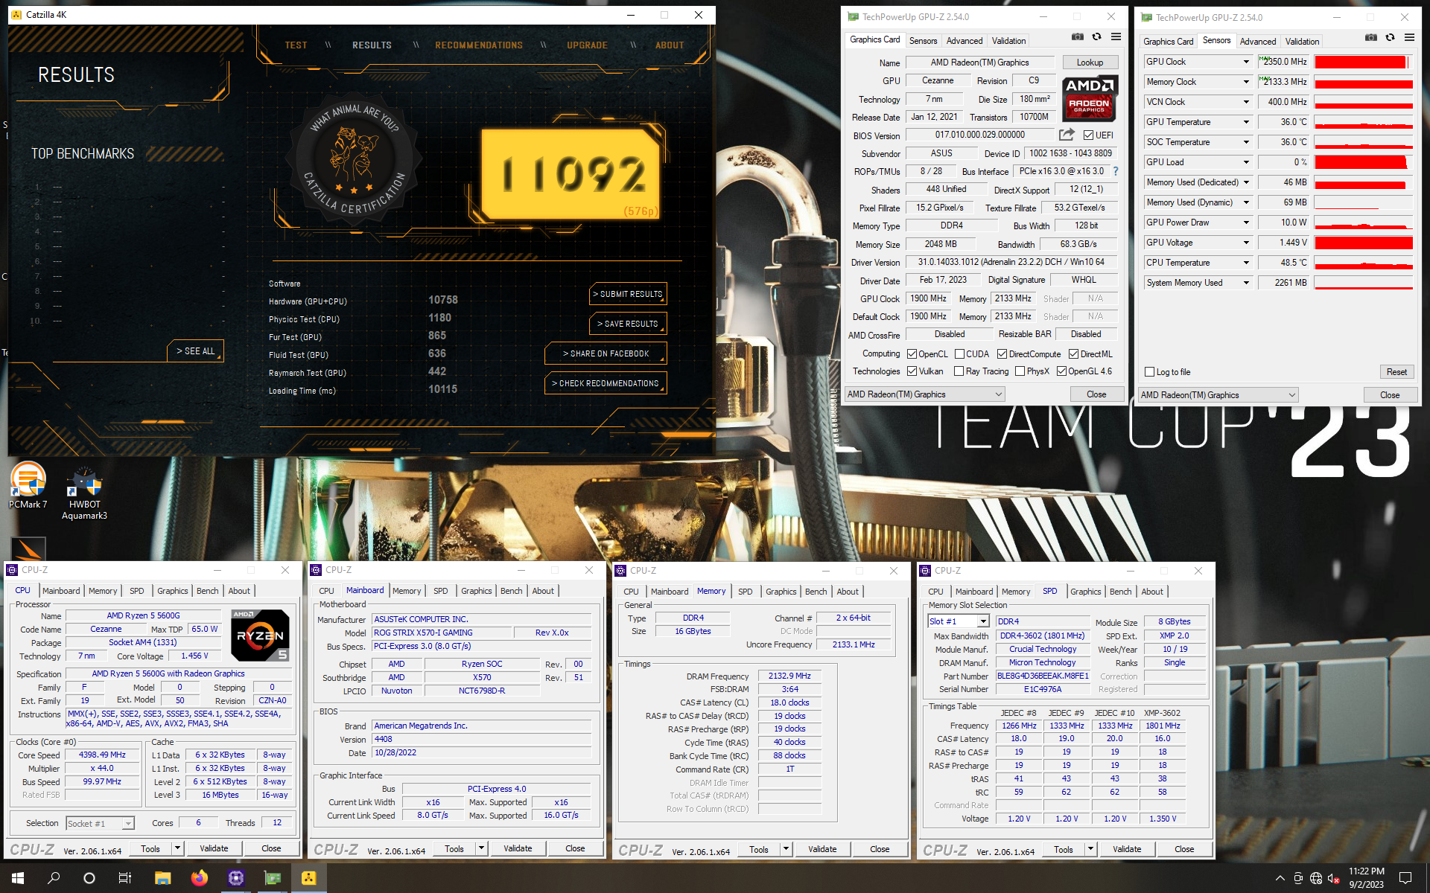The image size is (1430, 893).
Task: Switch to Advanced tab in GPU-Z Graphics Card window
Action: pyautogui.click(x=965, y=41)
